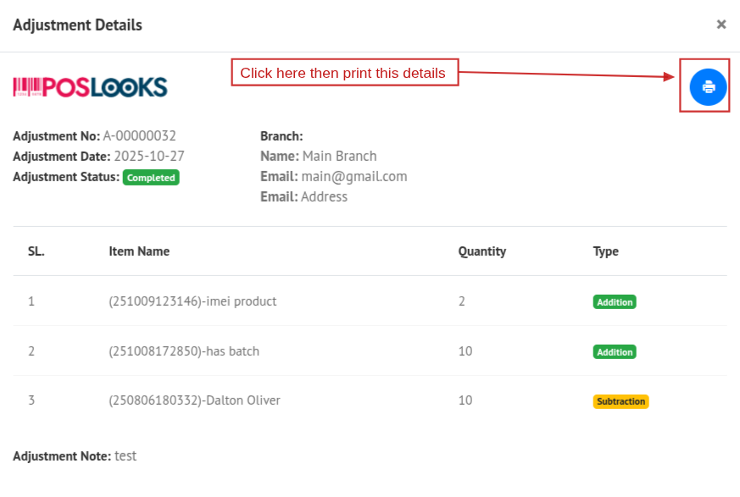Click adjustment number A-00000032
The width and height of the screenshot is (740, 497).
[139, 135]
